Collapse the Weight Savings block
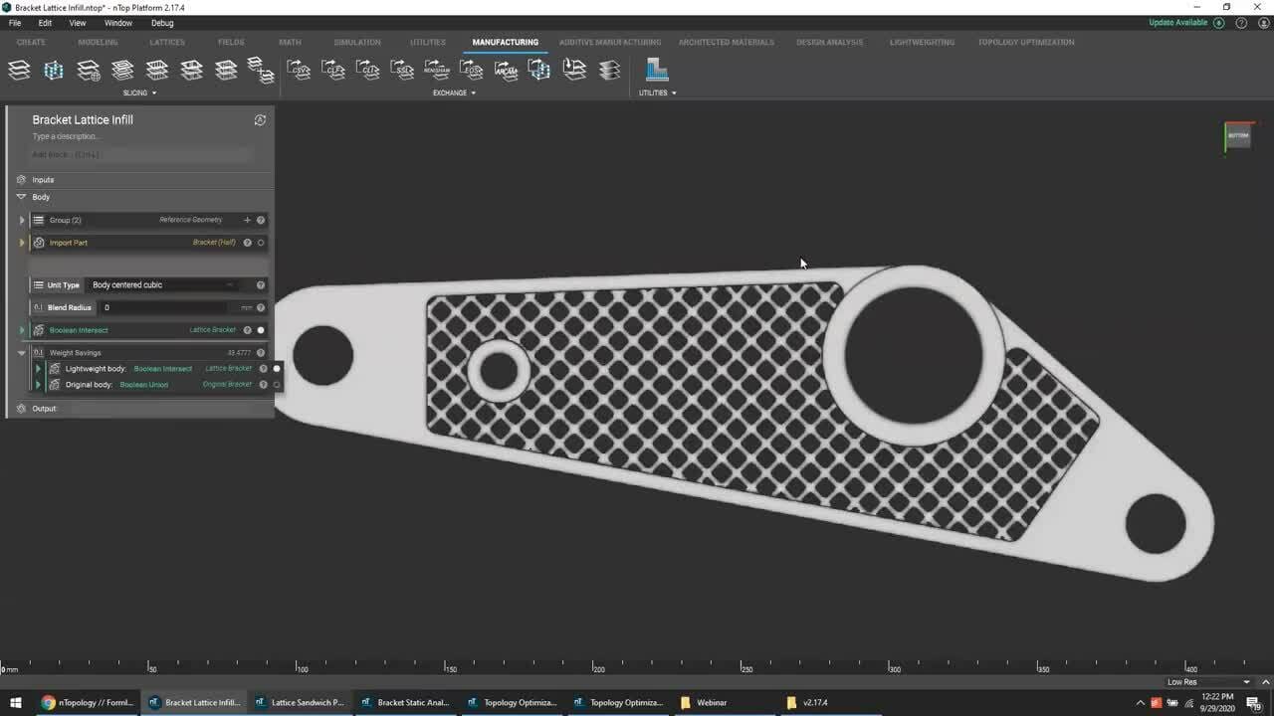Viewport: 1274px width, 716px height. (22, 353)
